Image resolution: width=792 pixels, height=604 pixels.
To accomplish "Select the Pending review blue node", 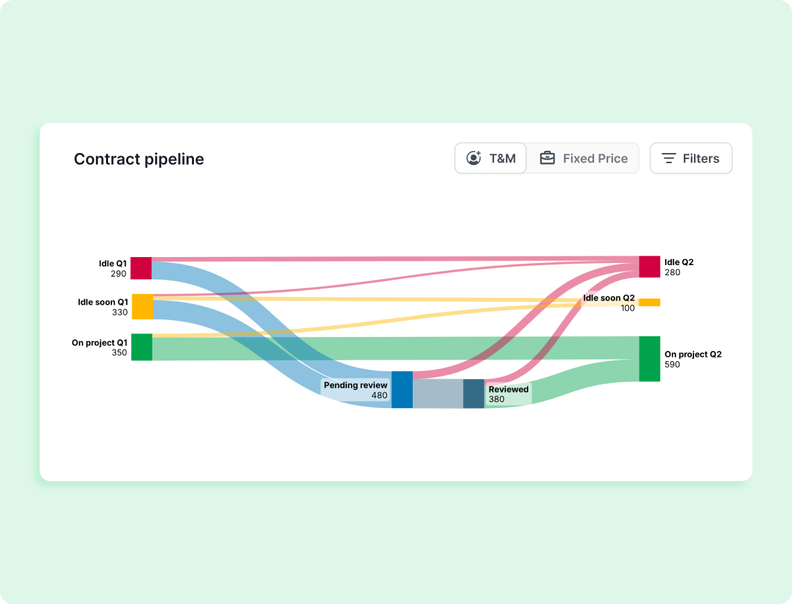I will click(x=402, y=389).
